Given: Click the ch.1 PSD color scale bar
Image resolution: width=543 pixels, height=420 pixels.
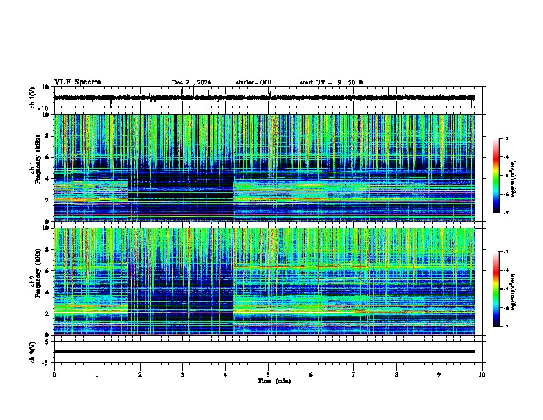Looking at the screenshot, I should click(x=496, y=176).
